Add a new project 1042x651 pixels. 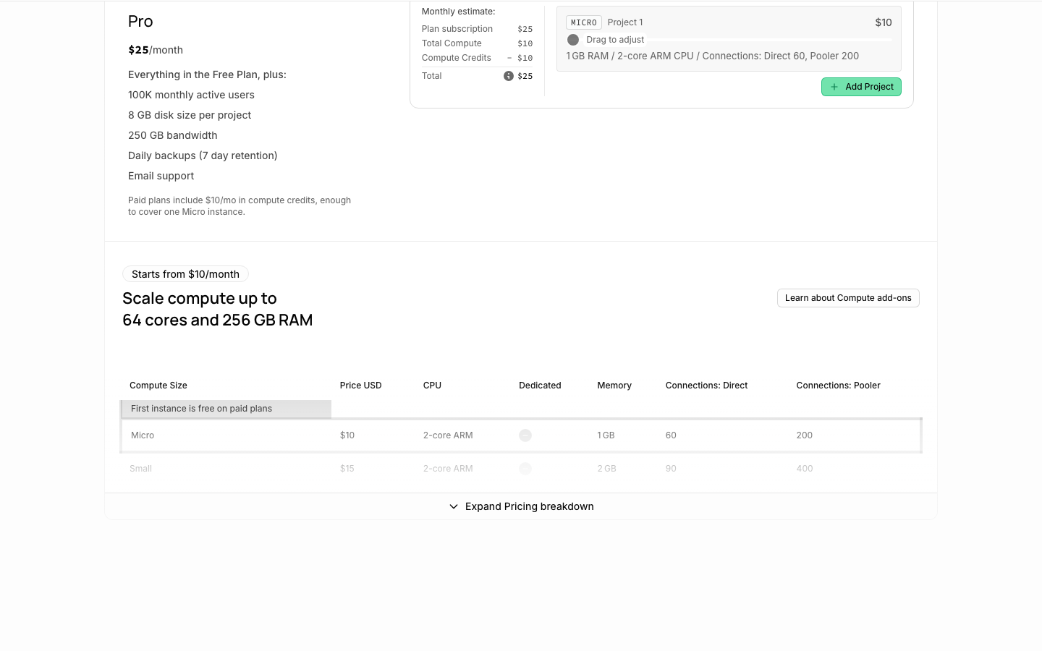pyautogui.click(x=861, y=87)
